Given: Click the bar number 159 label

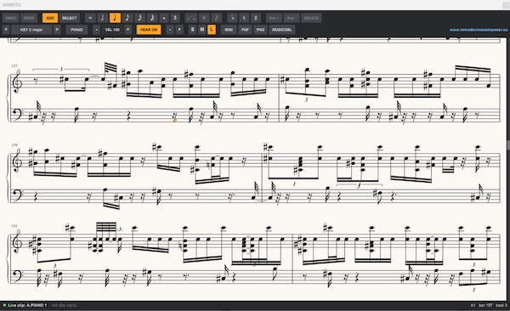Looking at the screenshot, I should 14,145.
